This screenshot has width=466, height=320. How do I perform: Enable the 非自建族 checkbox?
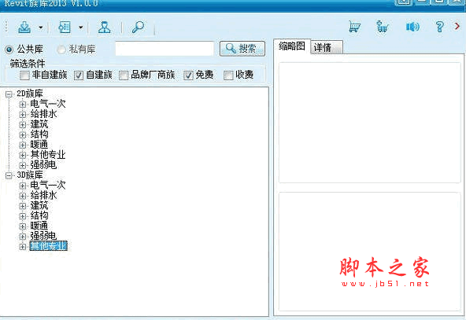[x=24, y=75]
